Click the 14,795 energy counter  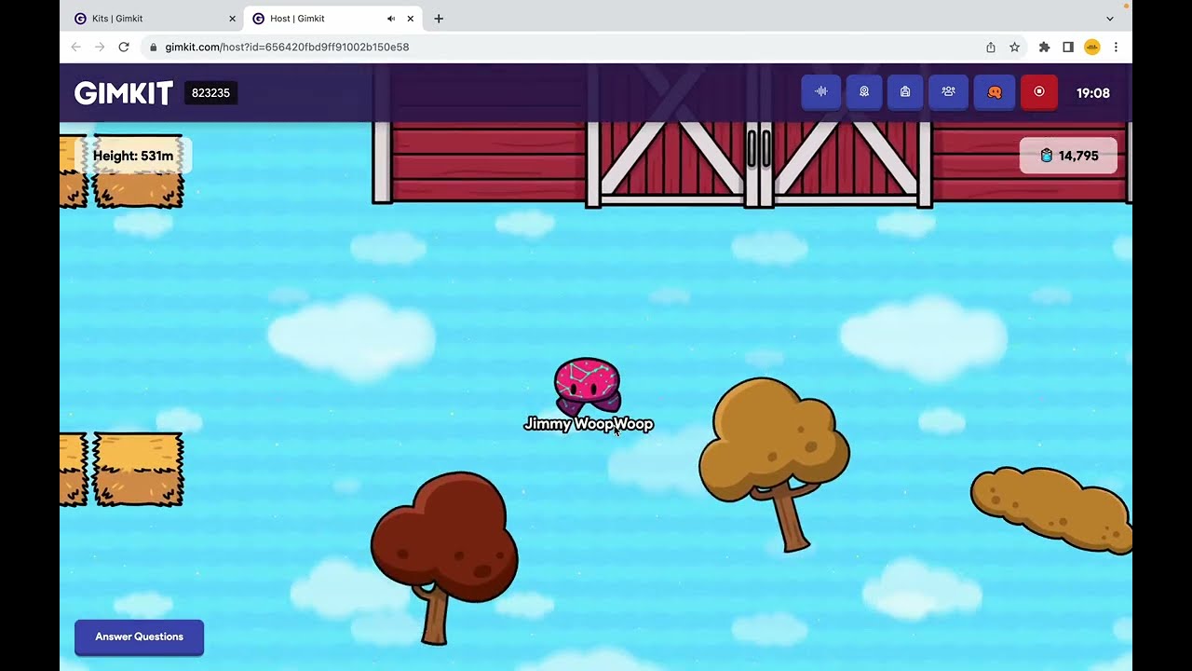tap(1068, 156)
